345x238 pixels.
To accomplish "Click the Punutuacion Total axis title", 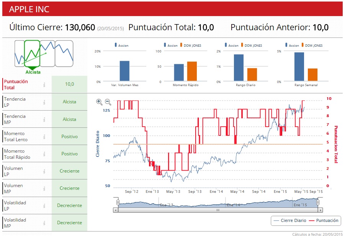I will (x=336, y=144).
